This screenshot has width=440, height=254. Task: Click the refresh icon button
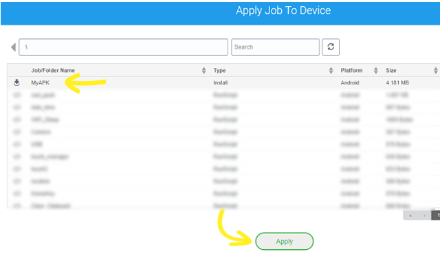(x=331, y=47)
